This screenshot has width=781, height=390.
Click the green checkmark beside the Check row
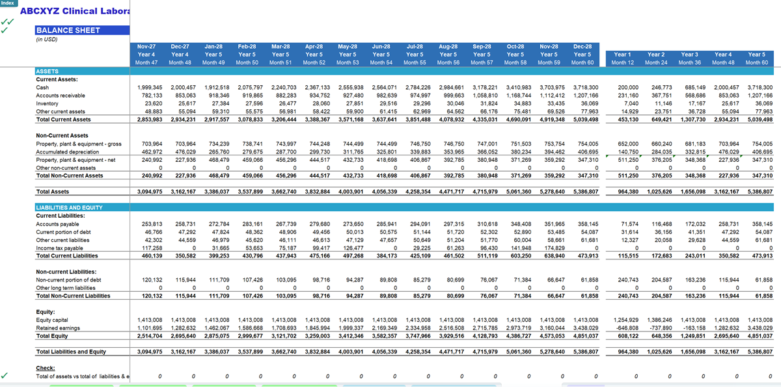(6, 376)
